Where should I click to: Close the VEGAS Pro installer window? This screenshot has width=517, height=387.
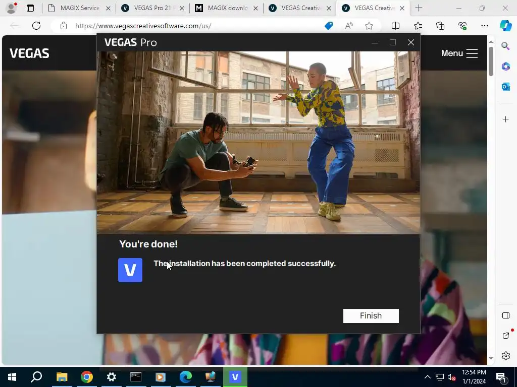(x=411, y=42)
